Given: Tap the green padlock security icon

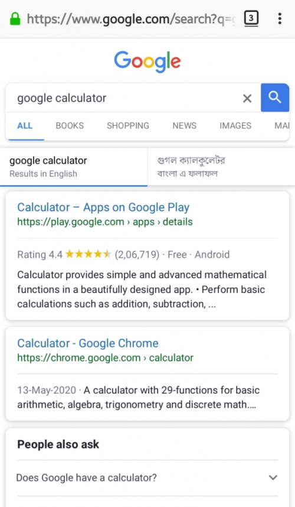Looking at the screenshot, I should [x=15, y=19].
